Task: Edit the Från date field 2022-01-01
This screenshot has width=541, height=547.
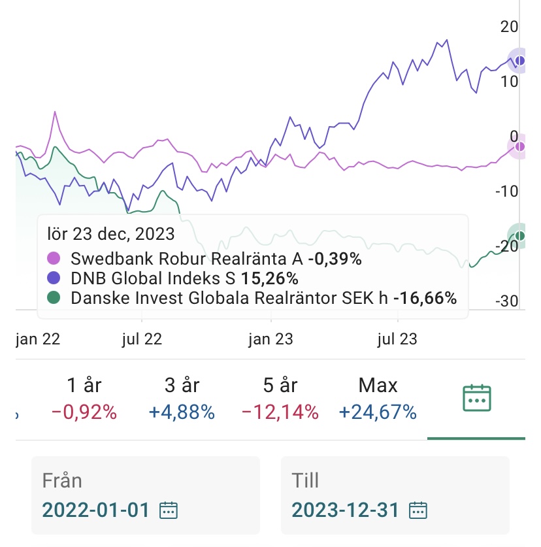Action: click(x=96, y=510)
